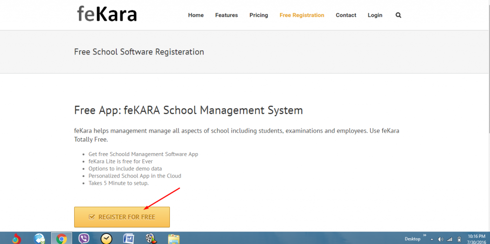Click the REGISTER FOR FREE button

[122, 217]
